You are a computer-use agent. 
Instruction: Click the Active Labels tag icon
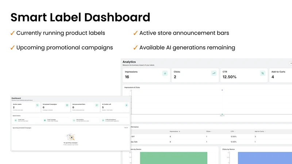pos(37,105)
